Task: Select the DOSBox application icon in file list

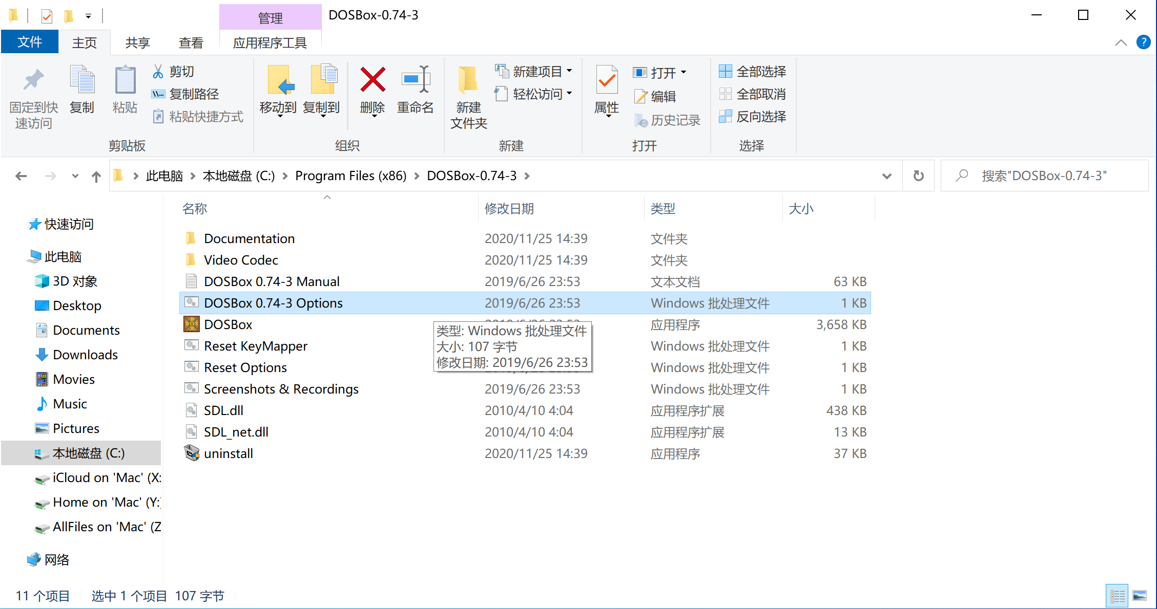Action: (192, 324)
